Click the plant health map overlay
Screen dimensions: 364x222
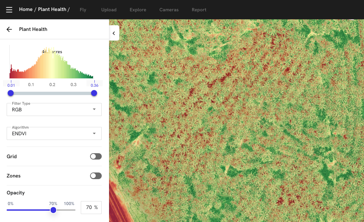(x=237, y=121)
